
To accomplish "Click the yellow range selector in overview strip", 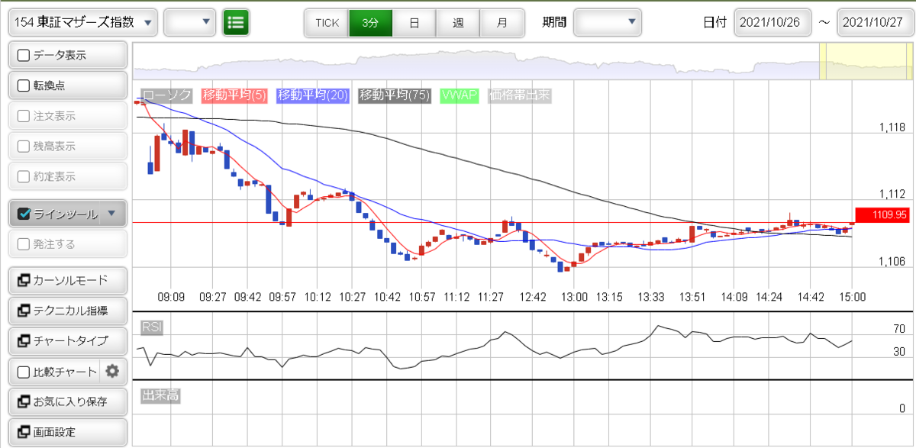I will (x=866, y=61).
